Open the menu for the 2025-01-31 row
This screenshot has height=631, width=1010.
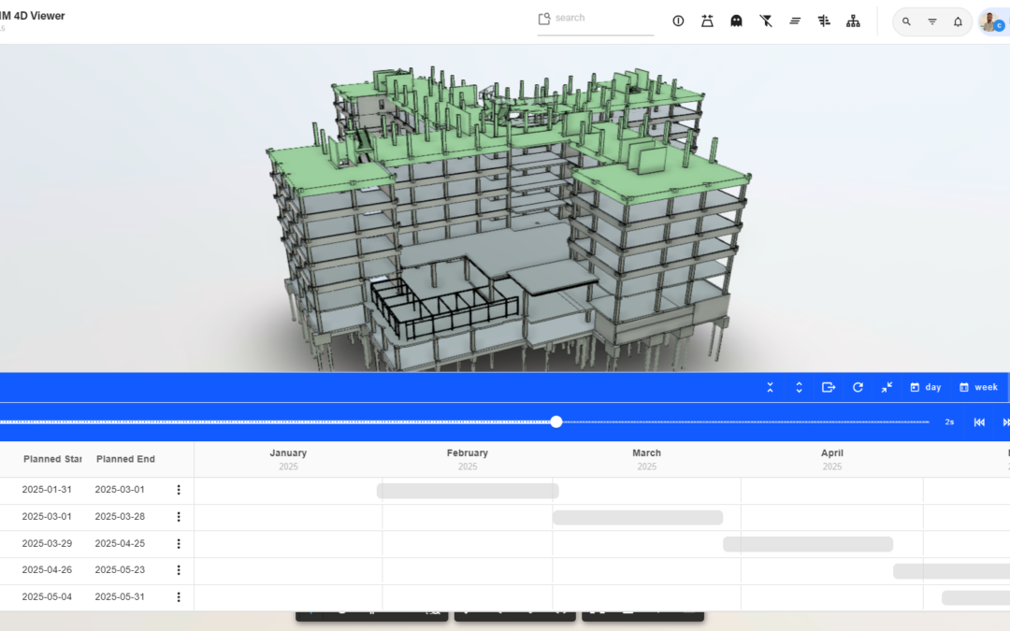pos(179,490)
